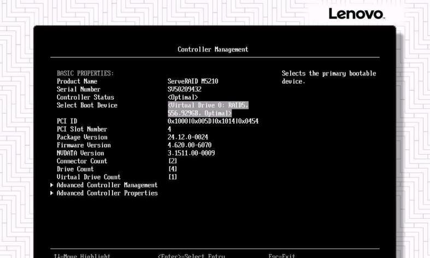Screen dimensions: 430x258
Task: Click PCI slot number value 4
Action: click(x=169, y=130)
